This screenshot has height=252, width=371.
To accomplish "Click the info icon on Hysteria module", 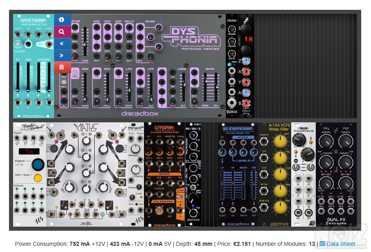I will (62, 20).
